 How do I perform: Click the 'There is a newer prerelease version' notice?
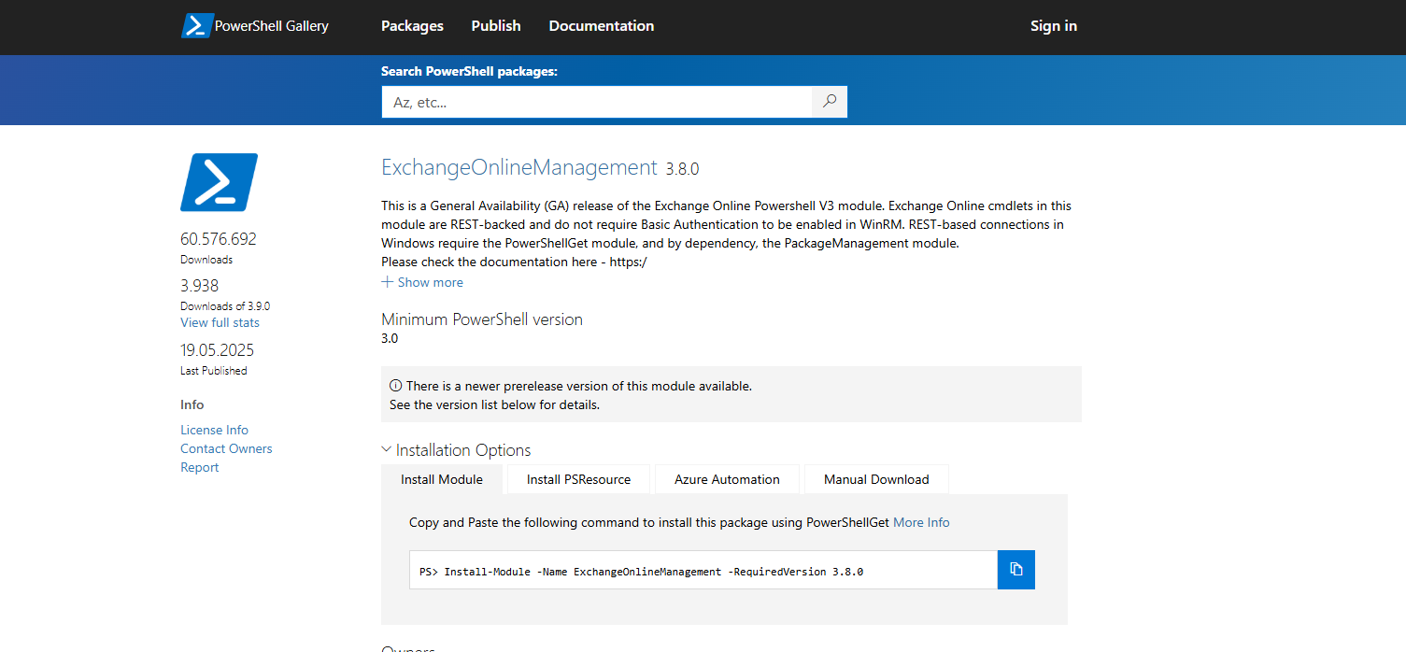[x=731, y=394]
